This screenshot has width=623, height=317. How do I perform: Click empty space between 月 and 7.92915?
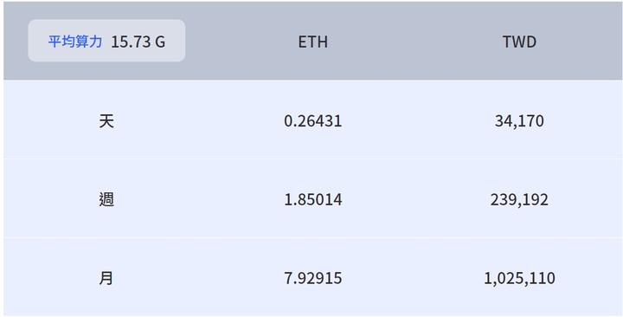pyautogui.click(x=199, y=278)
